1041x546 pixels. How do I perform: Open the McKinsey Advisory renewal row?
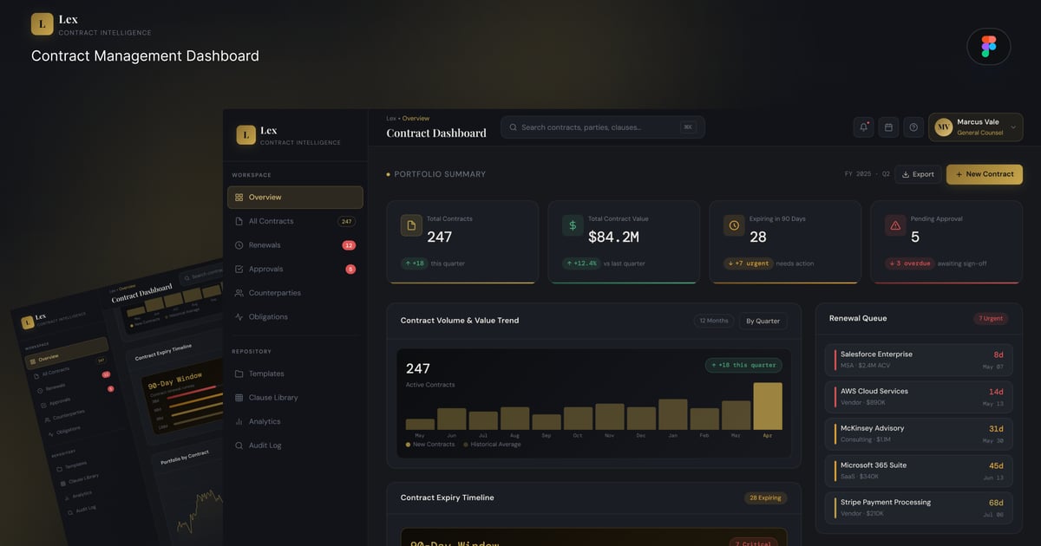point(919,433)
